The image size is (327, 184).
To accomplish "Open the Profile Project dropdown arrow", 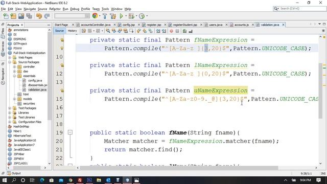I will [147, 16].
